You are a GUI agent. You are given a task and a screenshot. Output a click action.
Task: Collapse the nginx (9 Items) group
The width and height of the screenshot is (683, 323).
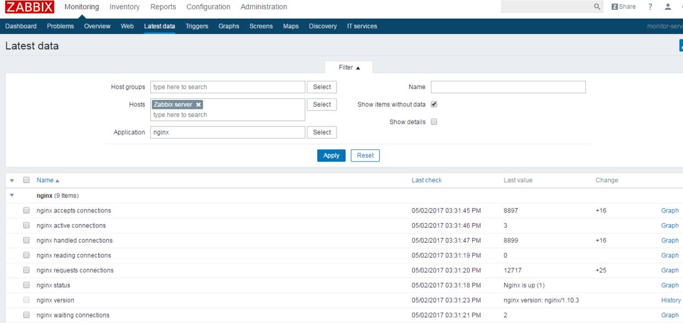click(12, 195)
